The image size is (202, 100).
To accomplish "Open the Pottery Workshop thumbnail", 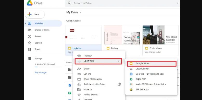I will 122,35.
